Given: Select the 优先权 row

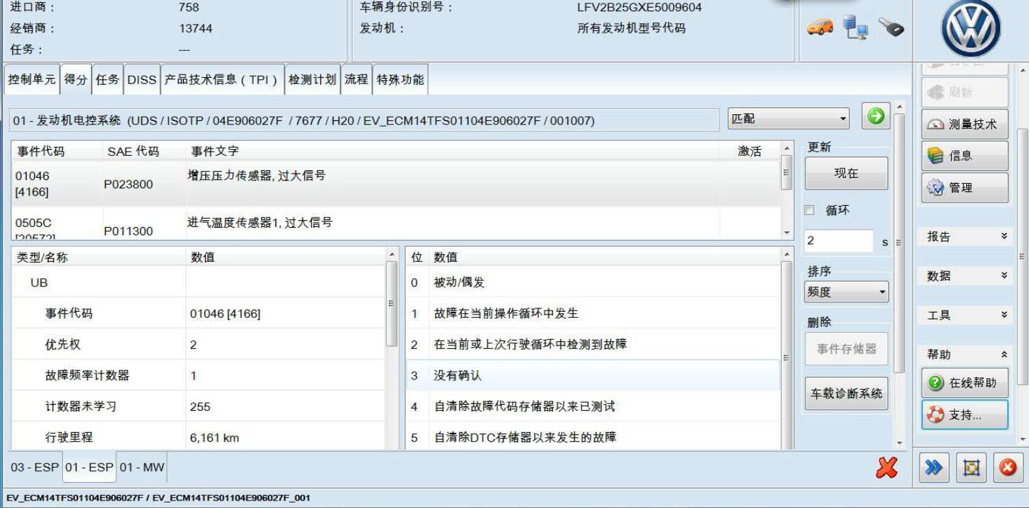Looking at the screenshot, I should [199, 345].
